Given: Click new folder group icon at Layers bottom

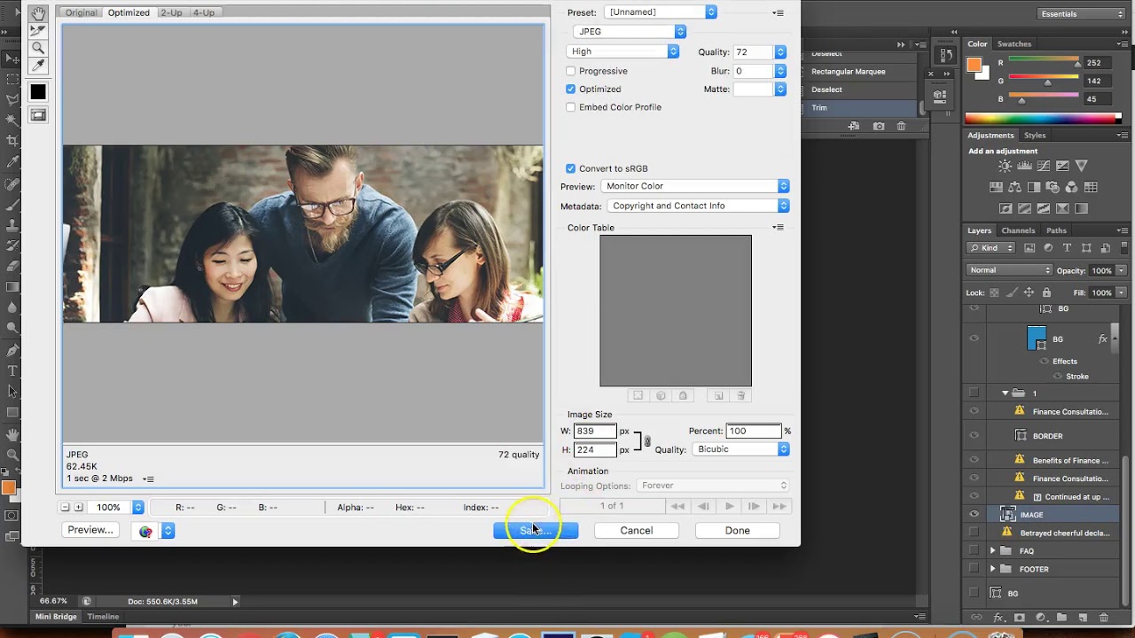Looking at the screenshot, I should click(x=1061, y=618).
